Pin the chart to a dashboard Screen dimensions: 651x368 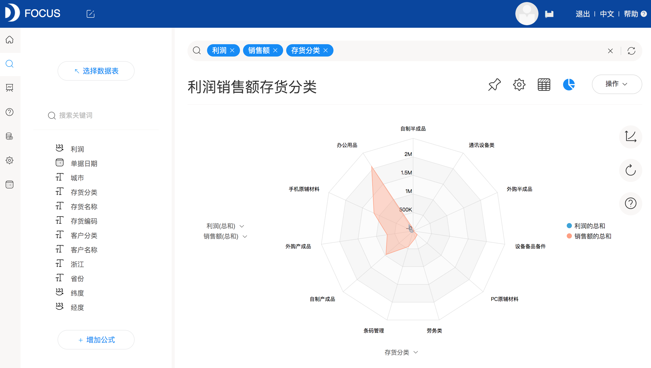tap(494, 85)
